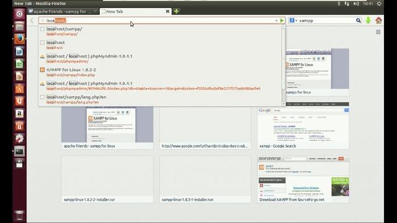Choose localhost/xampp/lang.php?en suggestion
This screenshot has height=223, width=397.
[x=161, y=100]
